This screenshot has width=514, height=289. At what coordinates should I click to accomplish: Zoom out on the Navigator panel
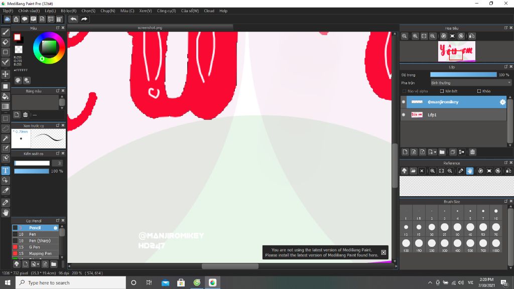point(433,36)
